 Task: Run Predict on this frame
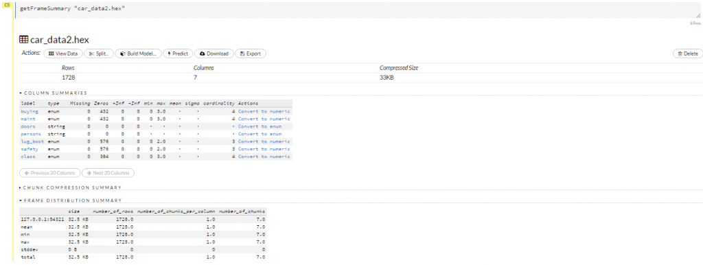178,54
